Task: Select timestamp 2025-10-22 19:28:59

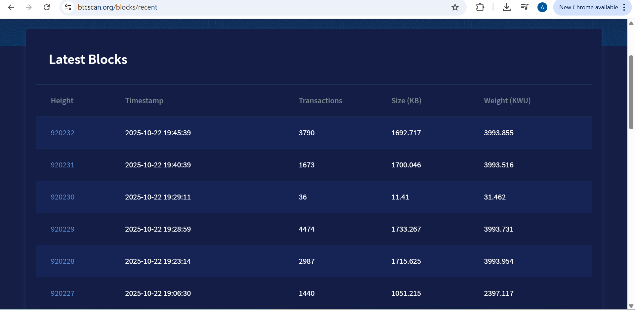Action: tap(158, 229)
